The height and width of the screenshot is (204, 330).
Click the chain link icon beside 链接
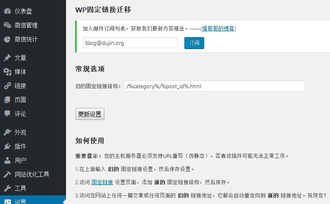[7, 86]
